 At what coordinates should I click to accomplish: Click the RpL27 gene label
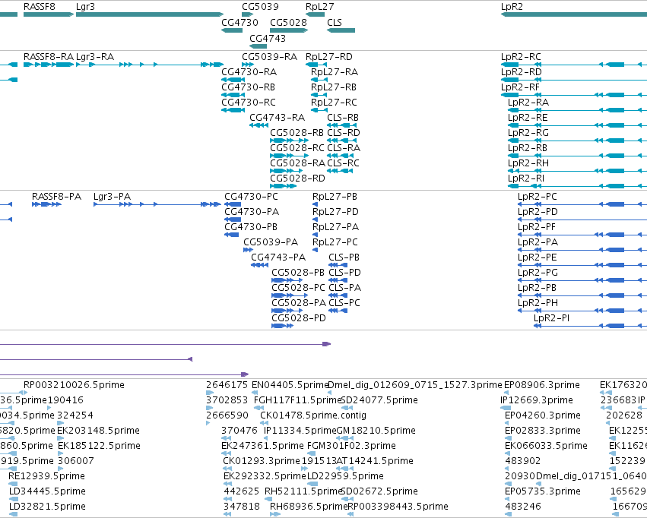click(320, 7)
